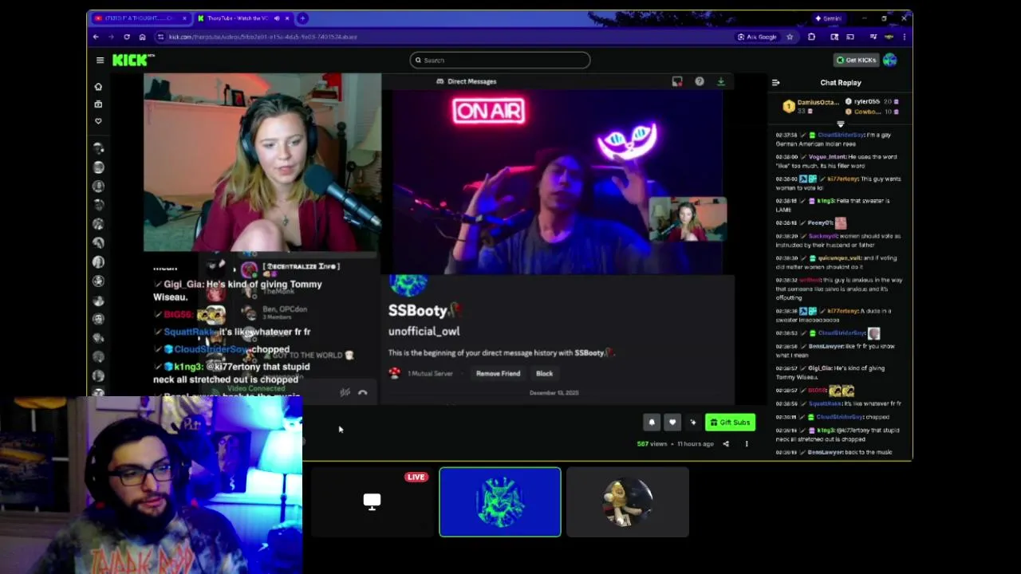Screen dimensions: 1021x574
Task: Open Browse icon in Kick sidebar
Action: click(x=98, y=104)
